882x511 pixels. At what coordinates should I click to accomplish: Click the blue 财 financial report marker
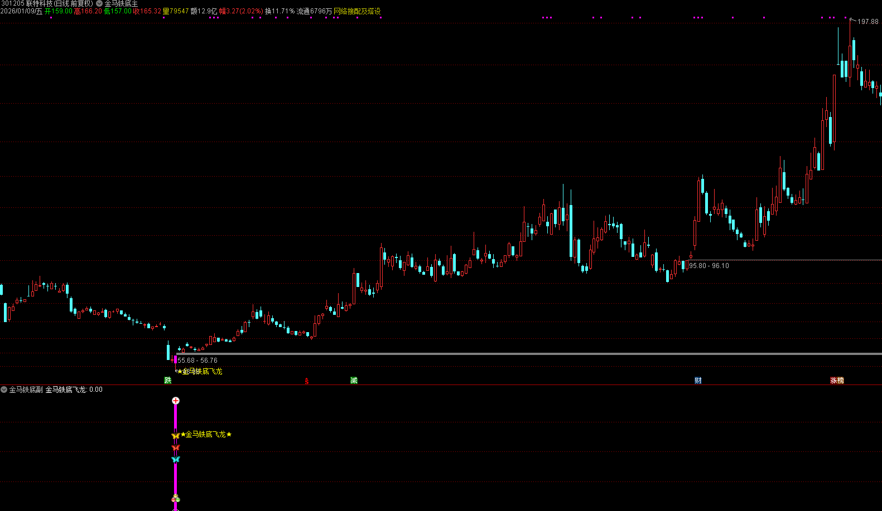(698, 381)
